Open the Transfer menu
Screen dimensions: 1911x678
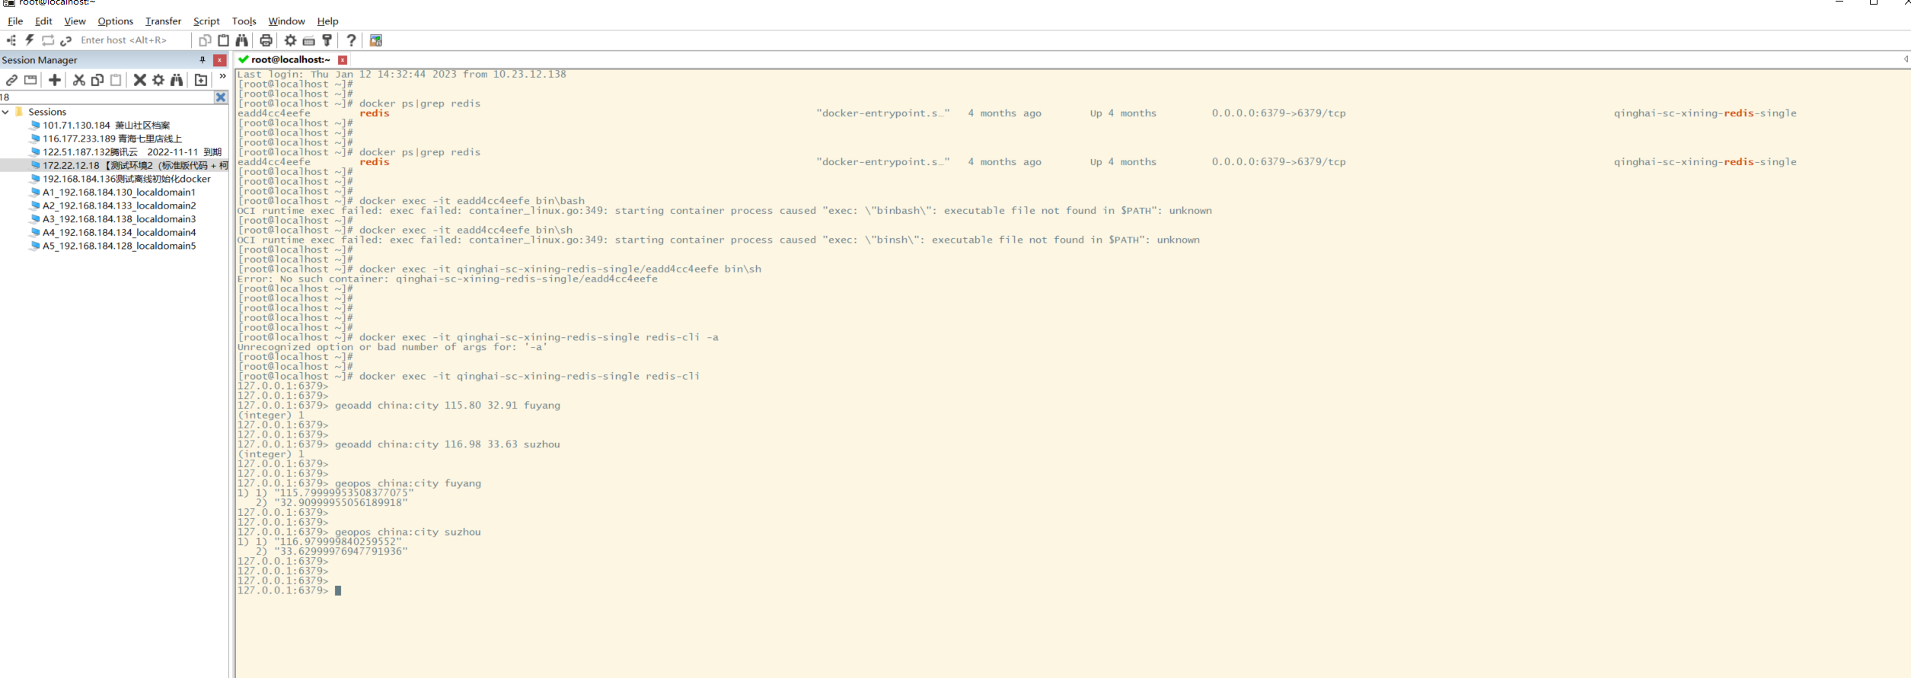pyautogui.click(x=163, y=21)
